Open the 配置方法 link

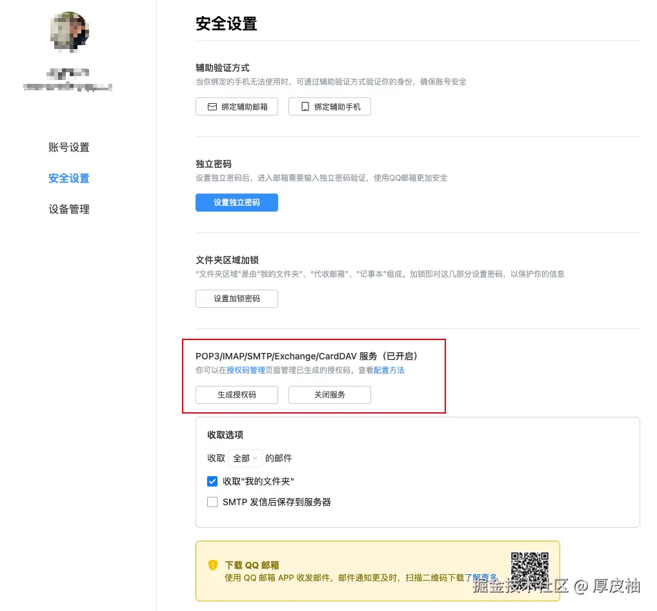click(389, 370)
